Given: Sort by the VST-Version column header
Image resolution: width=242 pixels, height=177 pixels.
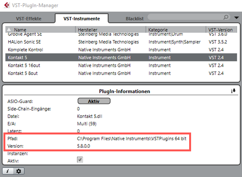Looking at the screenshot, I should pyautogui.click(x=221, y=29).
